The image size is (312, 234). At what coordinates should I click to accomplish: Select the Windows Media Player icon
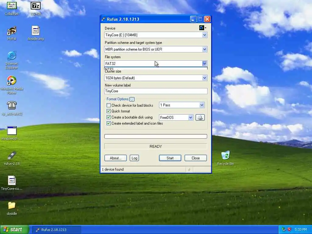click(12, 85)
